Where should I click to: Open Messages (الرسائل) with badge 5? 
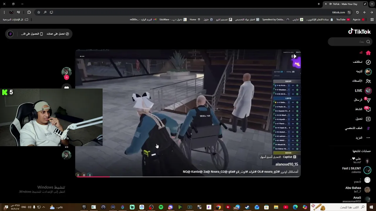click(362, 100)
